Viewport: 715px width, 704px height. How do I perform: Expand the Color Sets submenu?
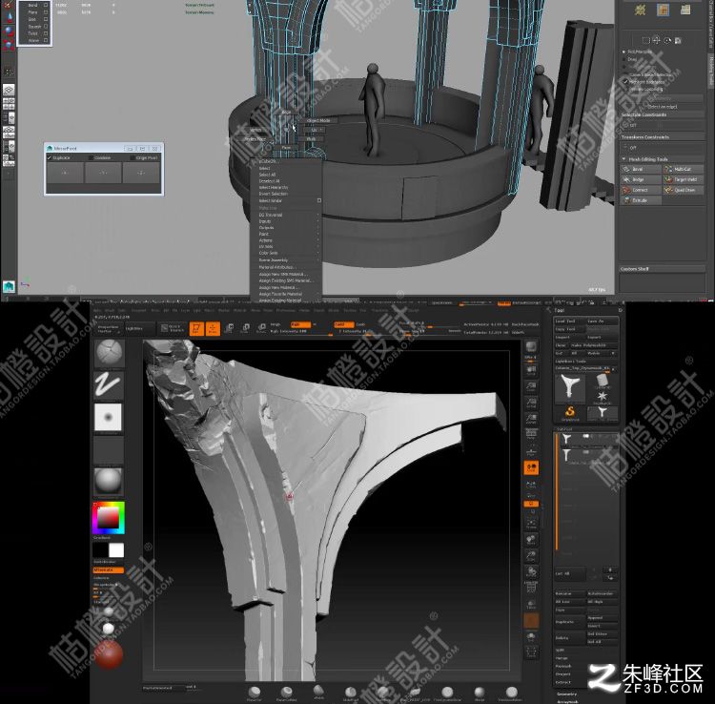click(x=286, y=253)
